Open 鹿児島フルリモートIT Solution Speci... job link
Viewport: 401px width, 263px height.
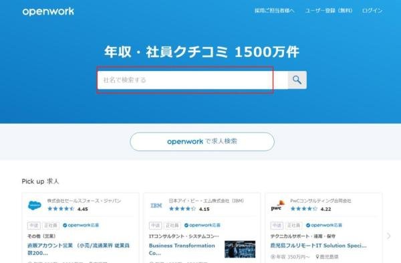318,246
